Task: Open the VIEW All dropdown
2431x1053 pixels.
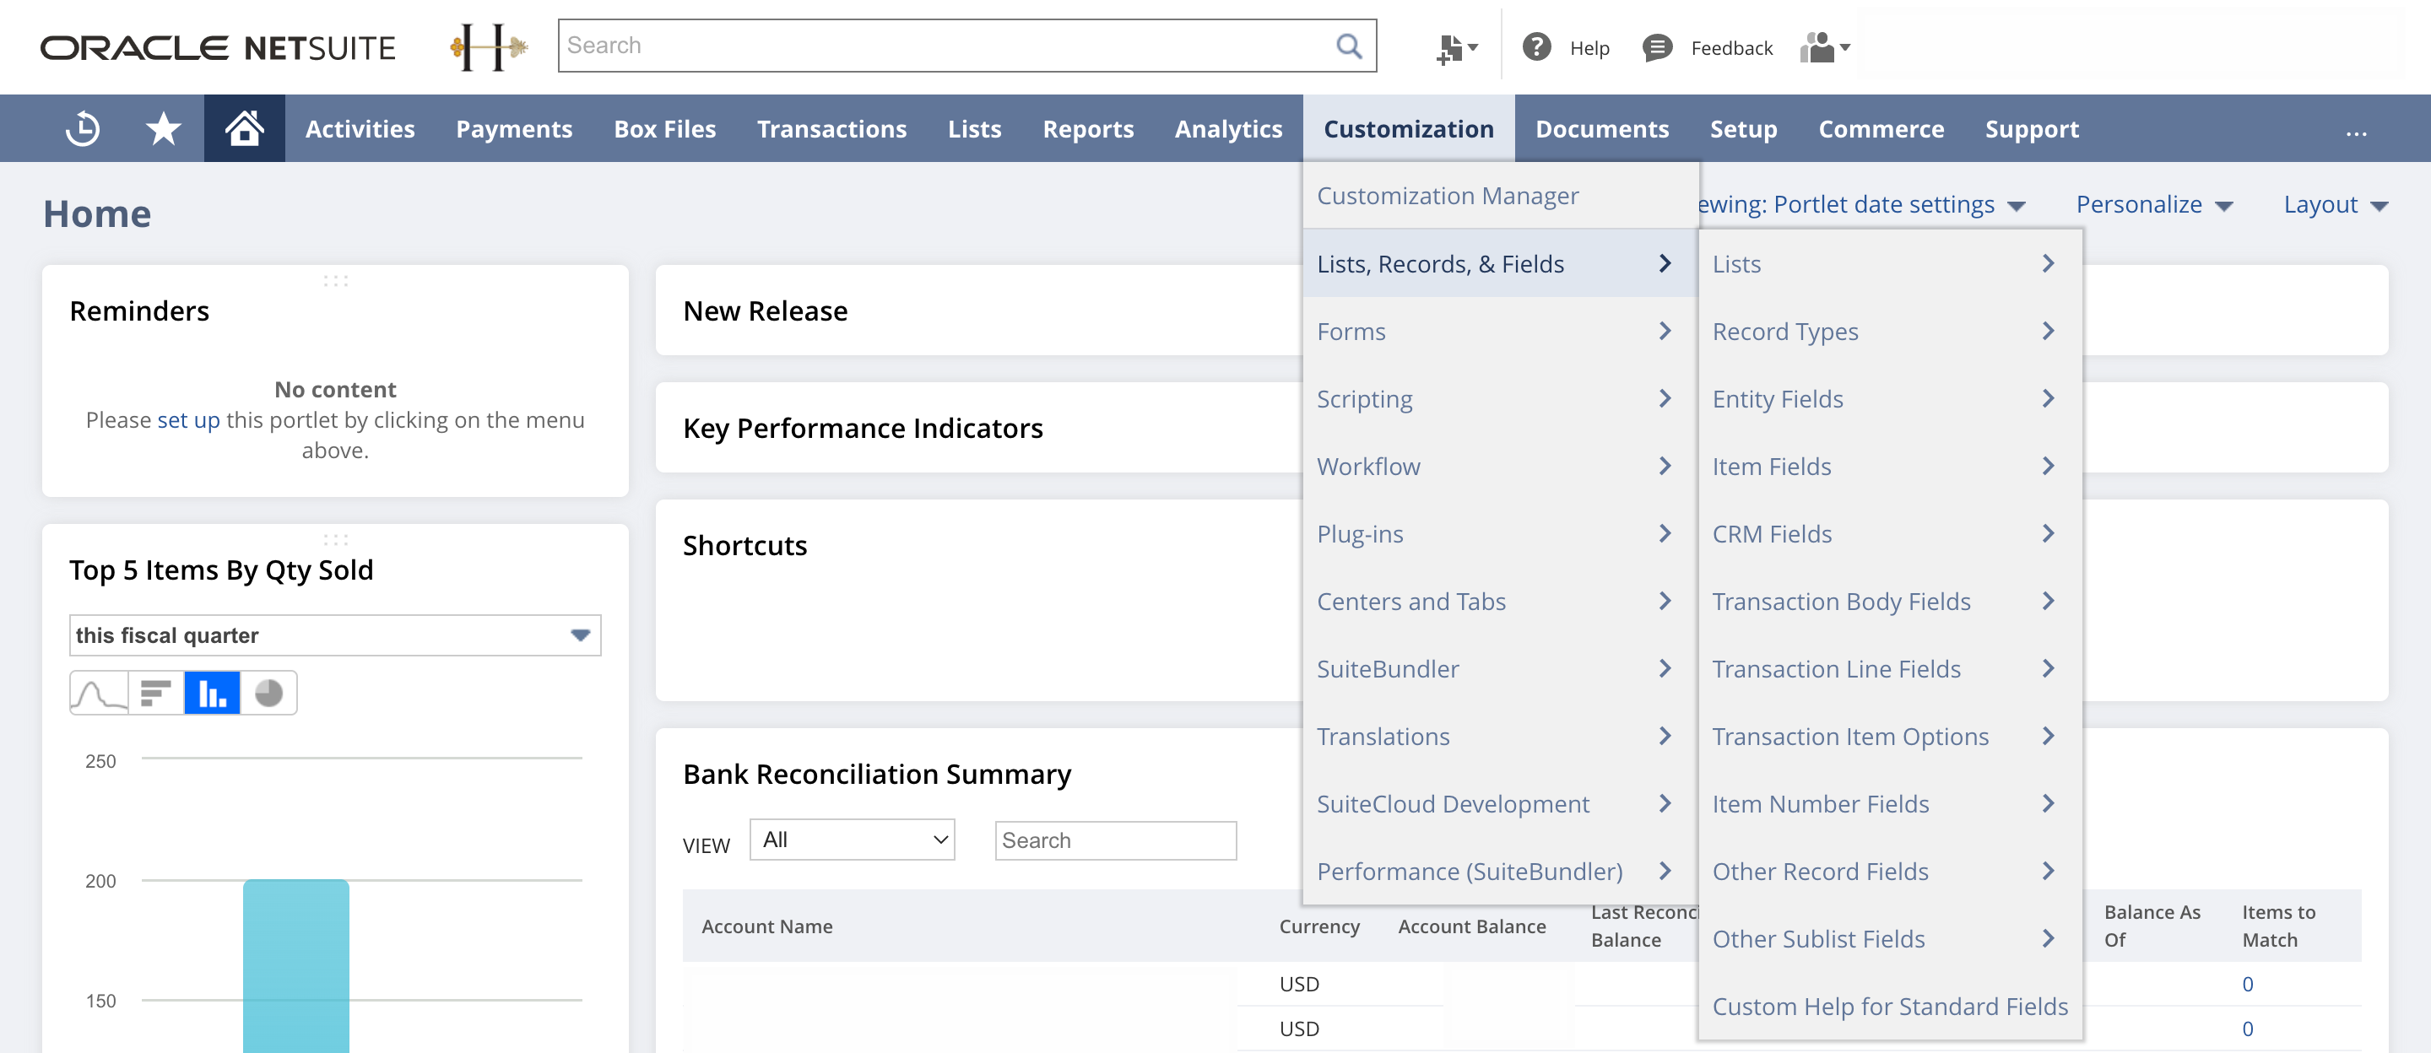Action: point(853,840)
